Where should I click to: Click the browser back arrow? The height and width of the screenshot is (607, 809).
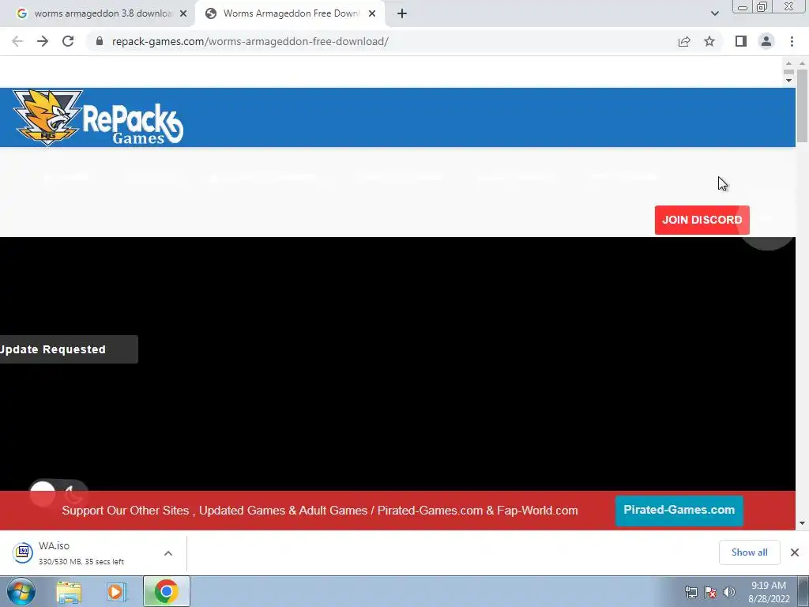point(17,41)
